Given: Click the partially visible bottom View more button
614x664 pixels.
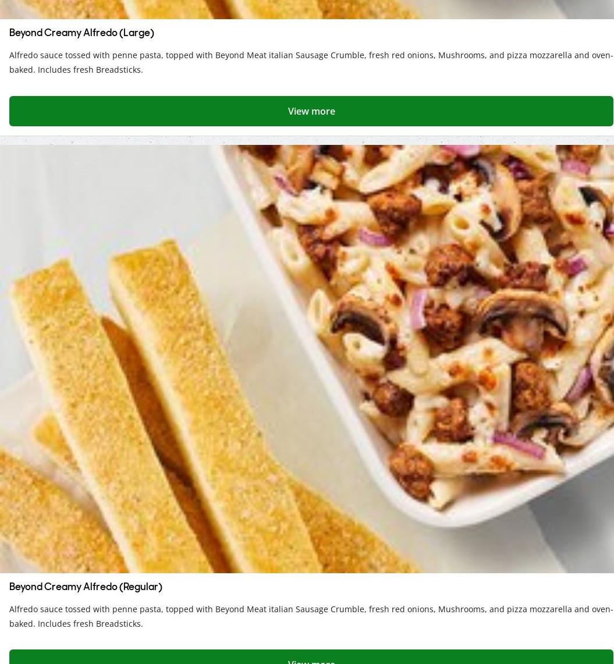Looking at the screenshot, I should 311,657.
